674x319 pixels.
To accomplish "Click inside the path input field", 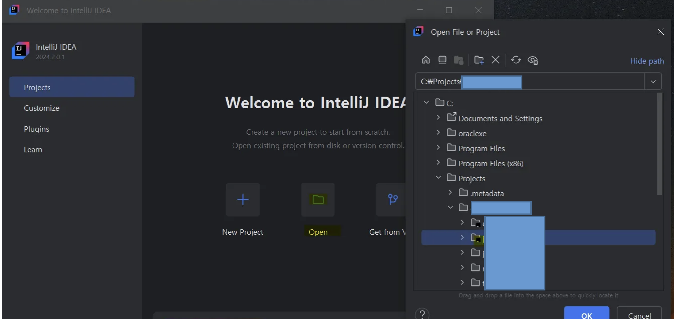I will [530, 81].
